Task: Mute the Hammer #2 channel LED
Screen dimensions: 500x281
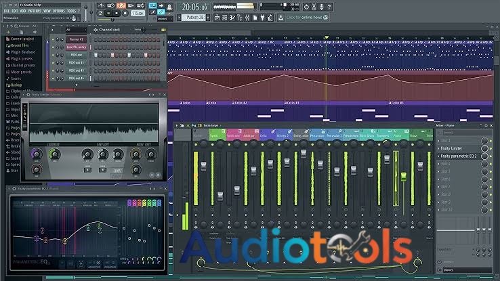Action: point(53,39)
